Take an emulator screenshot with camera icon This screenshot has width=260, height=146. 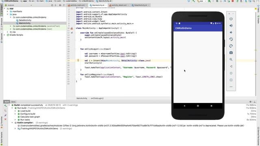pyautogui.click(x=231, y=53)
